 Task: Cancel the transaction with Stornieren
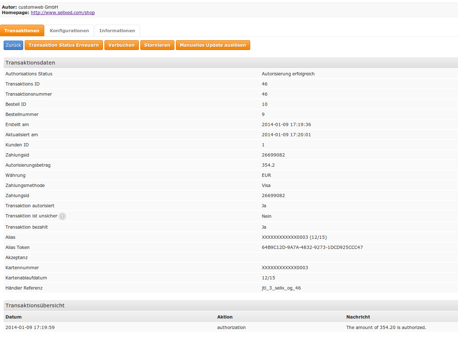pyautogui.click(x=157, y=45)
